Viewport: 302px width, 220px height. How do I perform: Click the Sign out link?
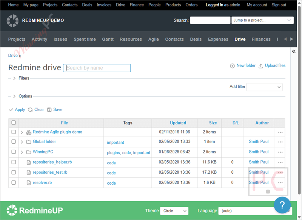[279, 5]
